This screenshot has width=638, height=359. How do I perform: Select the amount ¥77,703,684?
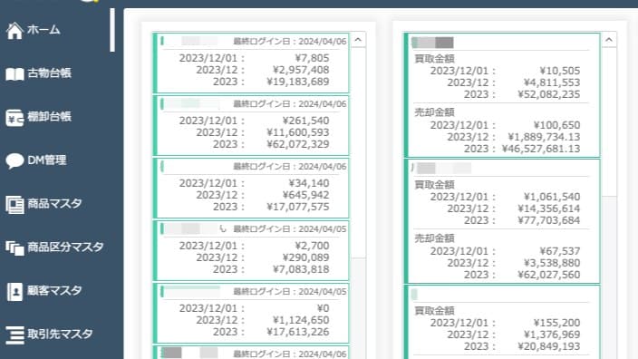[x=549, y=220]
